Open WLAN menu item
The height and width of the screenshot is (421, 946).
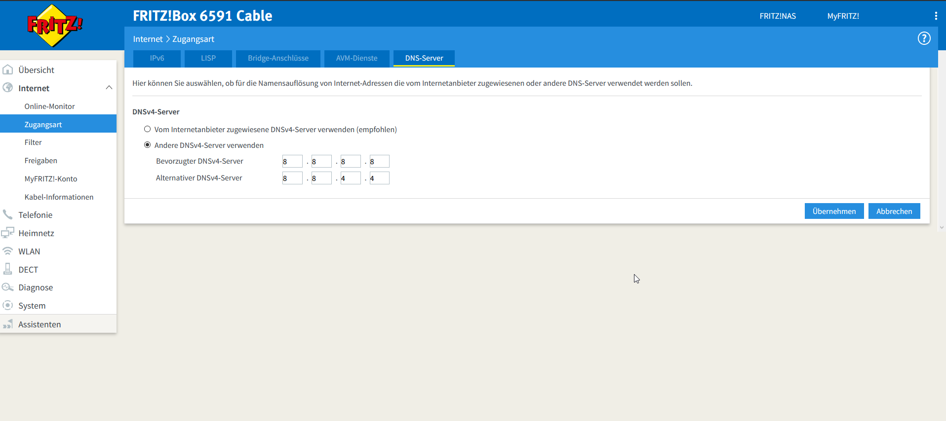click(58, 251)
